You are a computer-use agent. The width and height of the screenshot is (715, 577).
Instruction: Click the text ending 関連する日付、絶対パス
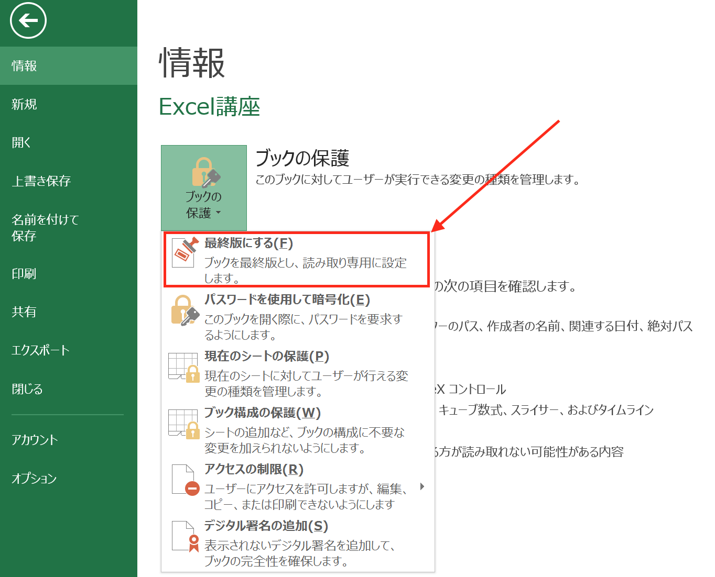(564, 326)
